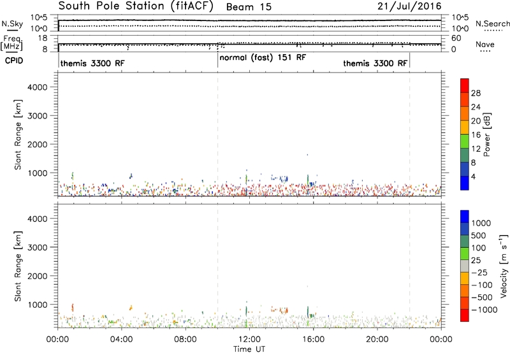This screenshot has width=510, height=353.
Task: Click the velocity panel 'Slant Range [km]' label
Action: [x=18, y=266]
